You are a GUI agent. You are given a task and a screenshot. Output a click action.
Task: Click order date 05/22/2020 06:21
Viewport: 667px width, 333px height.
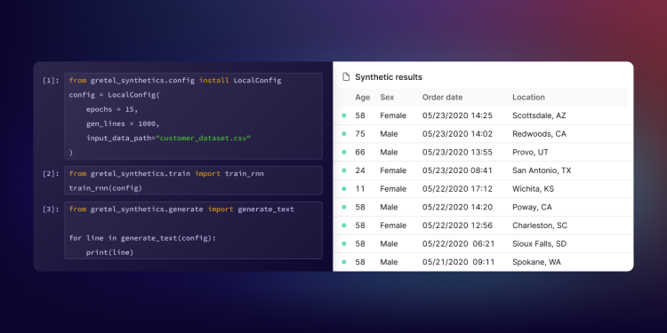coord(458,244)
